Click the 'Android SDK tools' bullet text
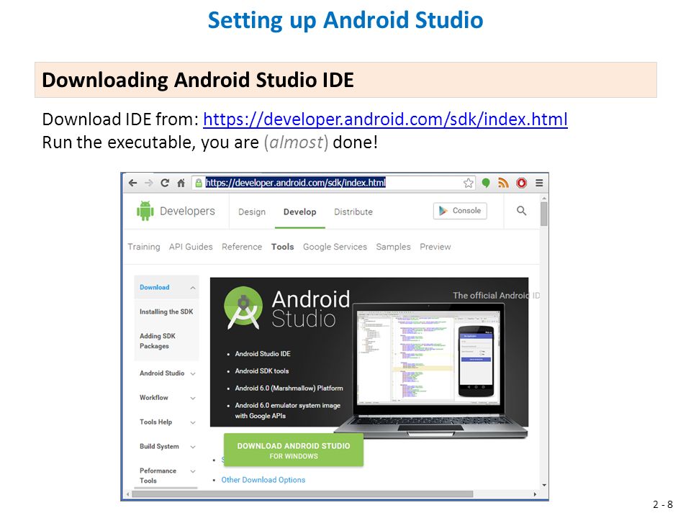691x518 pixels. click(x=262, y=371)
